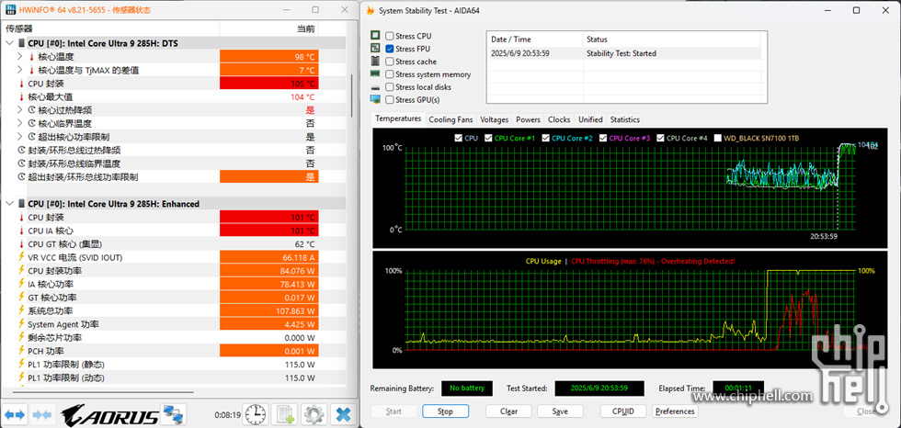Collapse CPU [#0] Enhanced sensor group

click(x=10, y=204)
